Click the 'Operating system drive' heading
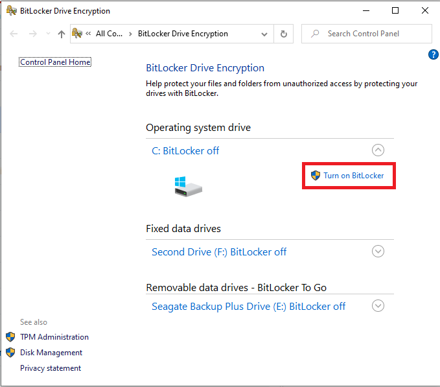The image size is (440, 387). coord(198,128)
